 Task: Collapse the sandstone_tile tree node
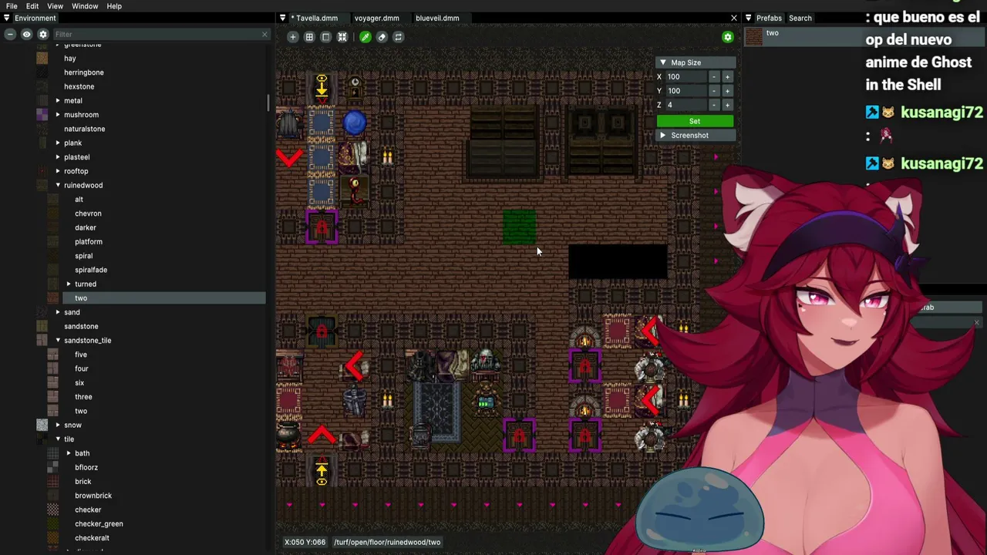(x=58, y=341)
